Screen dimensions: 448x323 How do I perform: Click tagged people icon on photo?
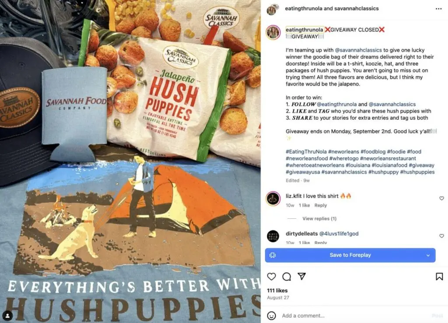(x=7, y=316)
